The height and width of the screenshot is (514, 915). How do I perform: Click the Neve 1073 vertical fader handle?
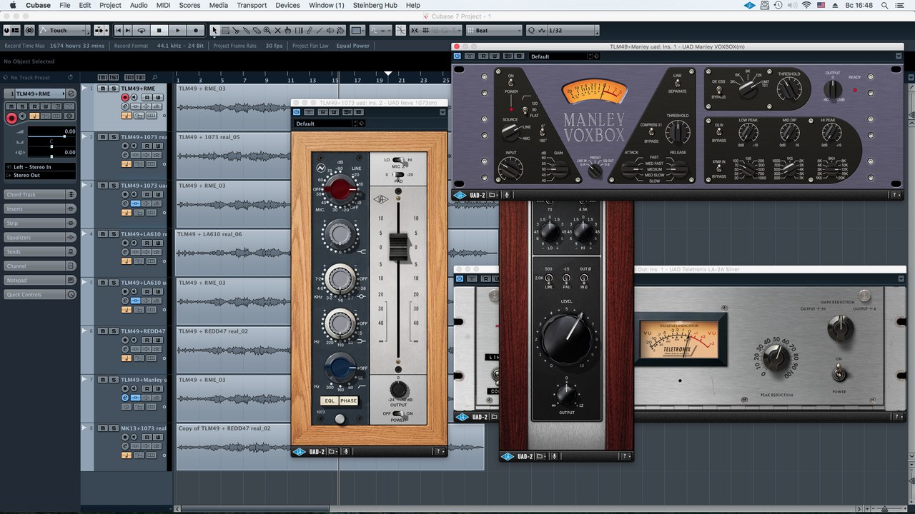[x=398, y=247]
